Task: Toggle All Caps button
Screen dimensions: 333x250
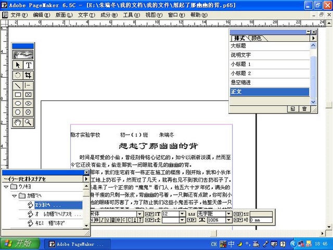Action: click(130, 220)
